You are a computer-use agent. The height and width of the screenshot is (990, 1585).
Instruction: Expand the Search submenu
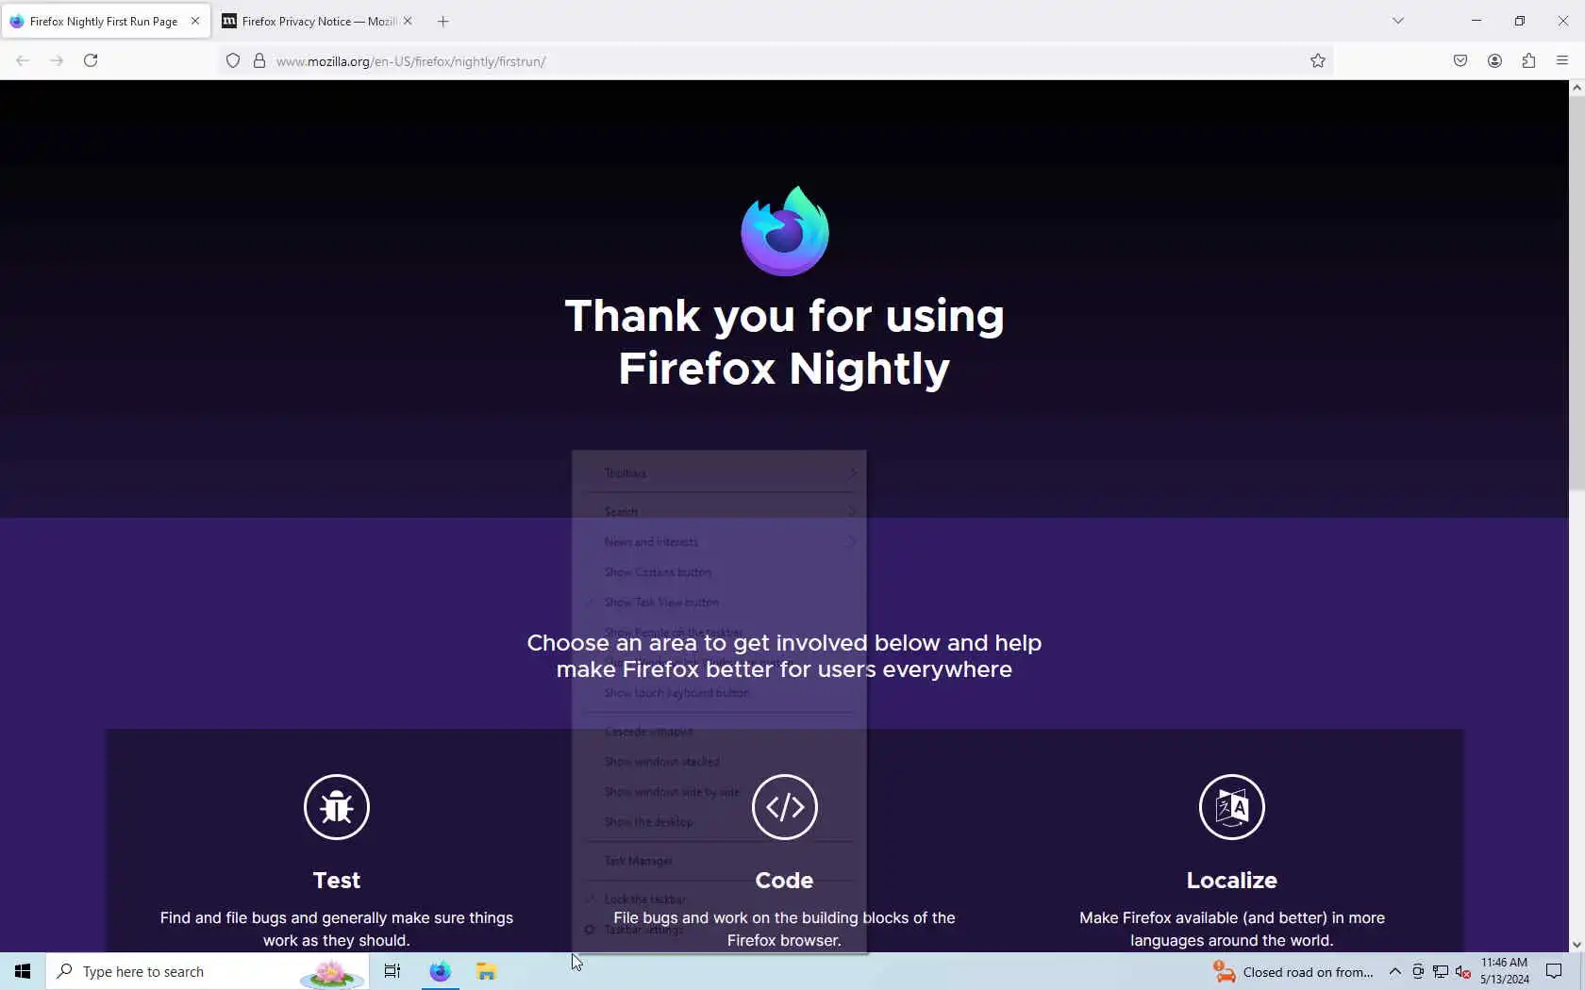[x=719, y=511]
